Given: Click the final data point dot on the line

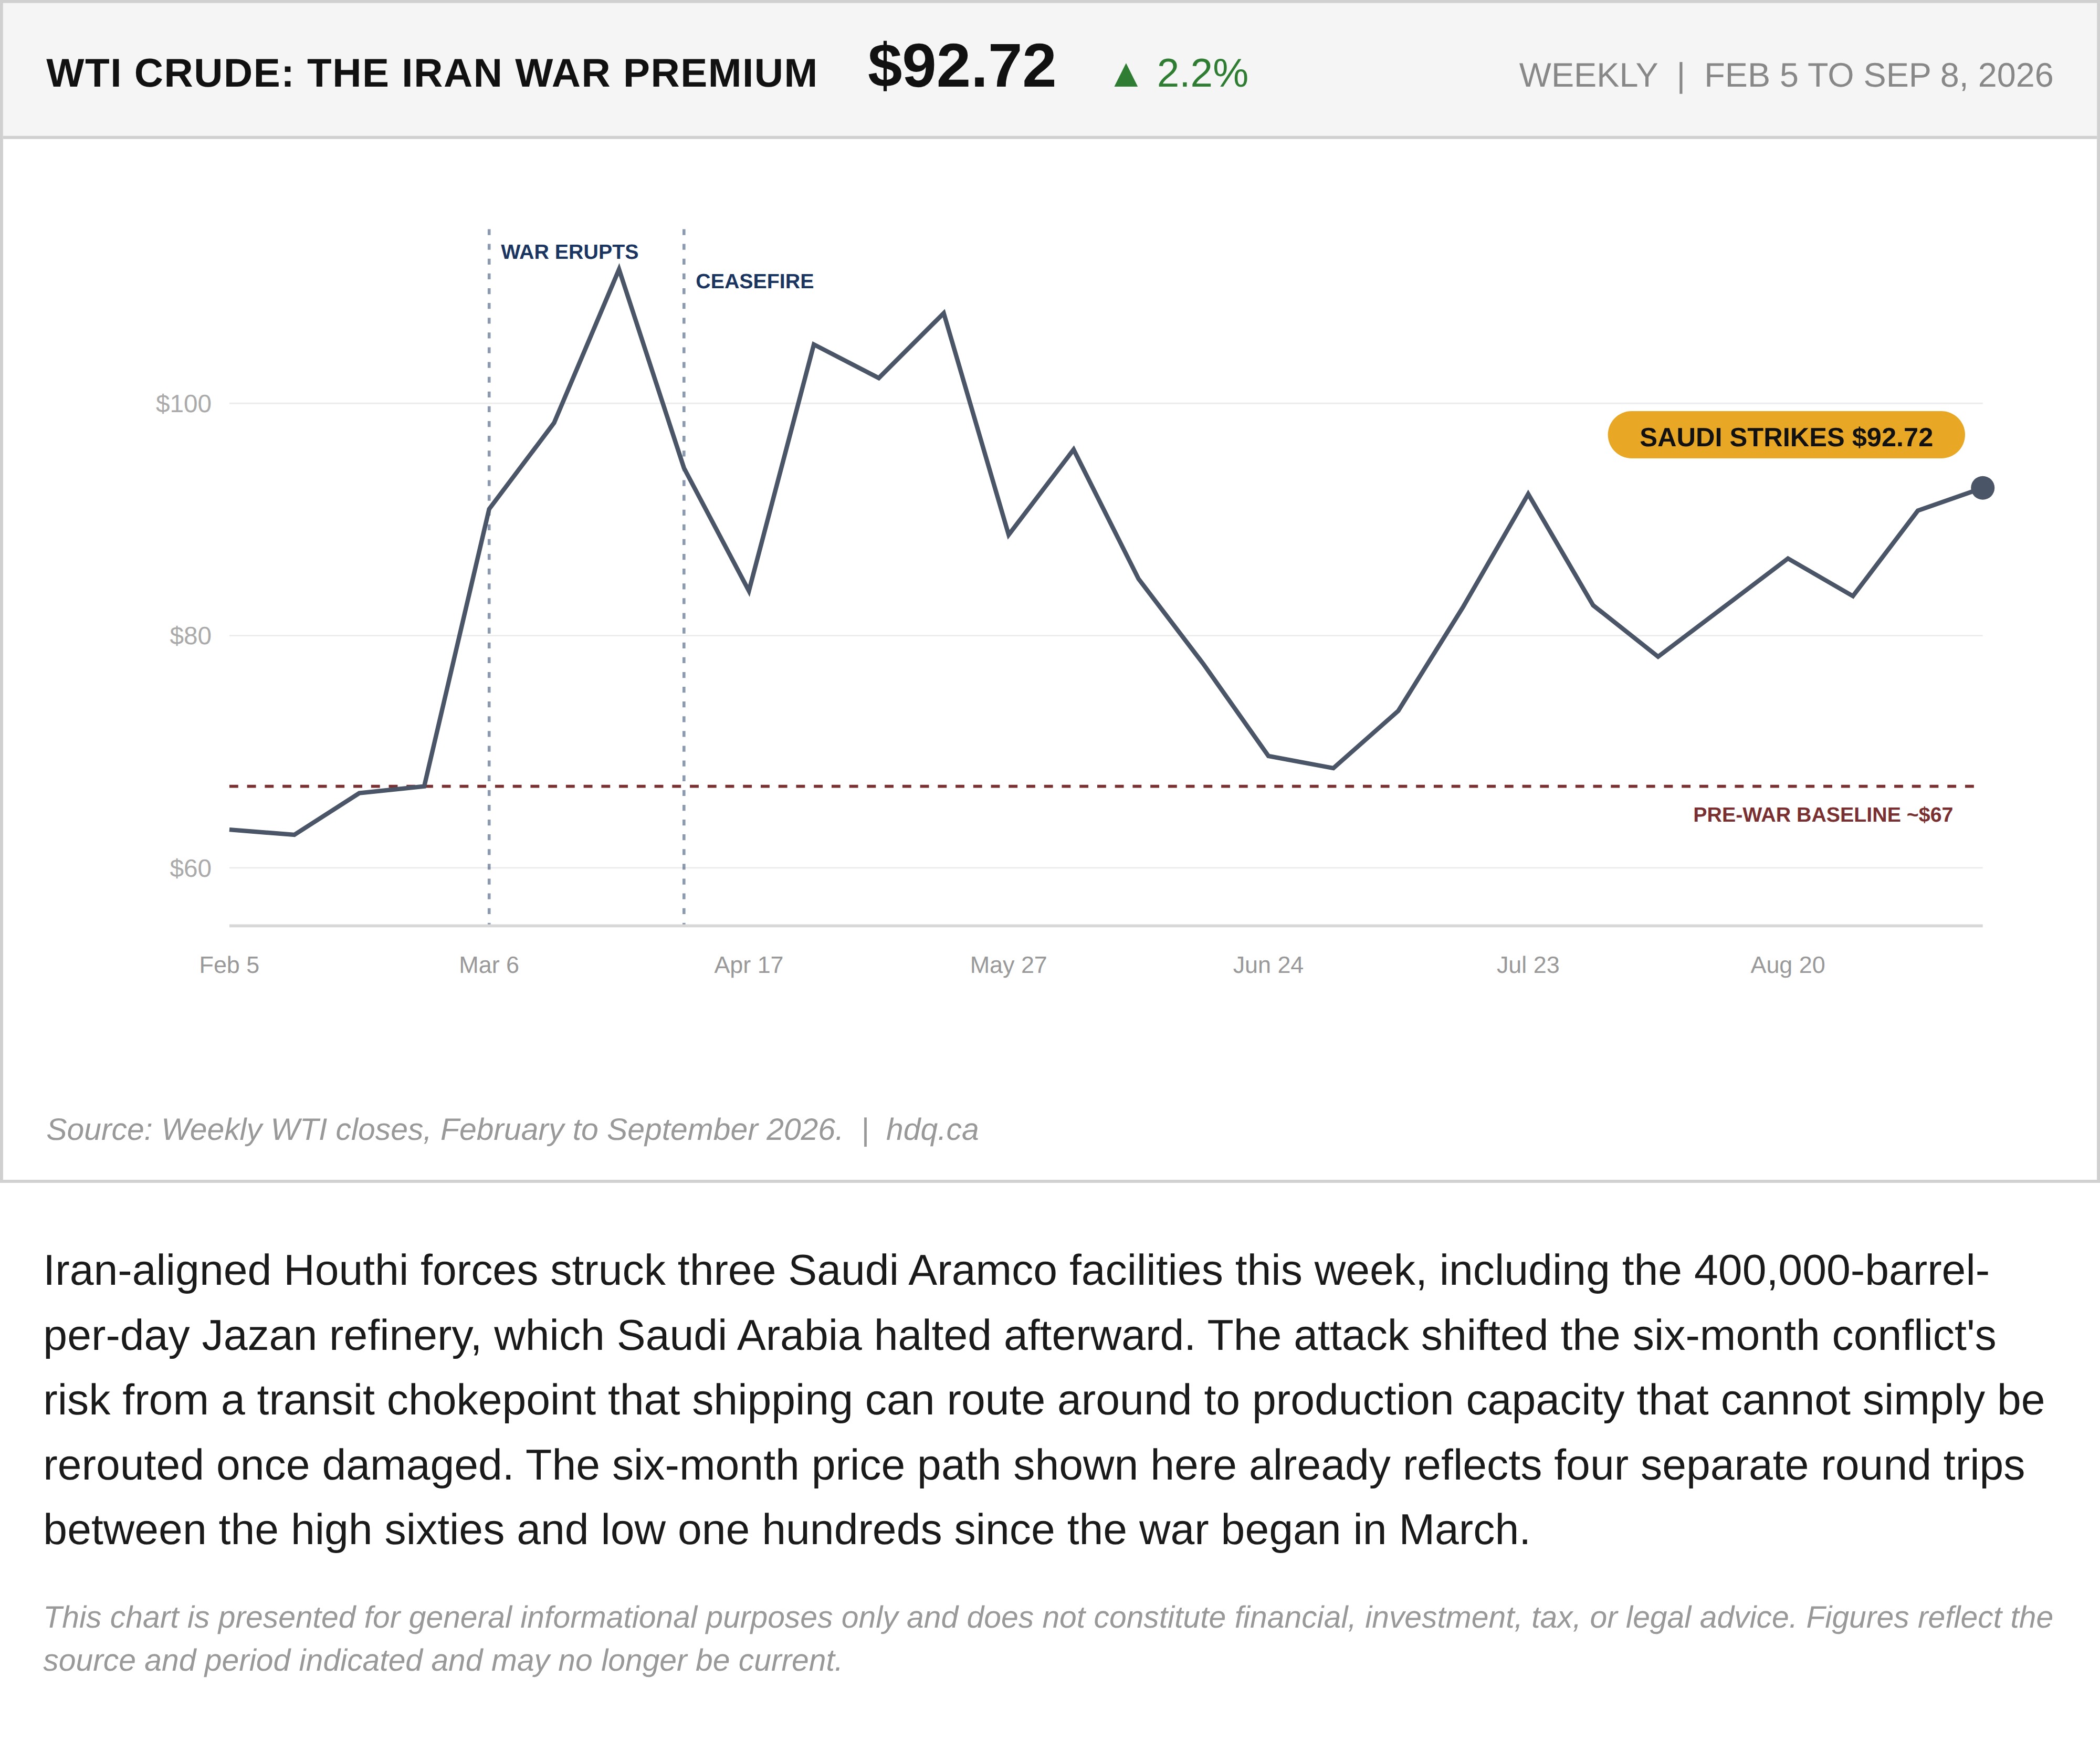Looking at the screenshot, I should (1982, 488).
